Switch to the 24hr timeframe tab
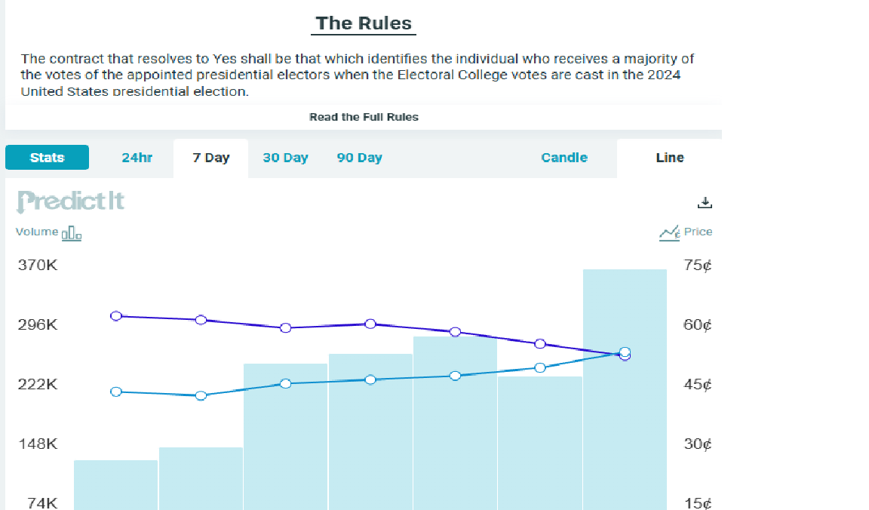Viewport: 869px width, 510px height. click(137, 158)
